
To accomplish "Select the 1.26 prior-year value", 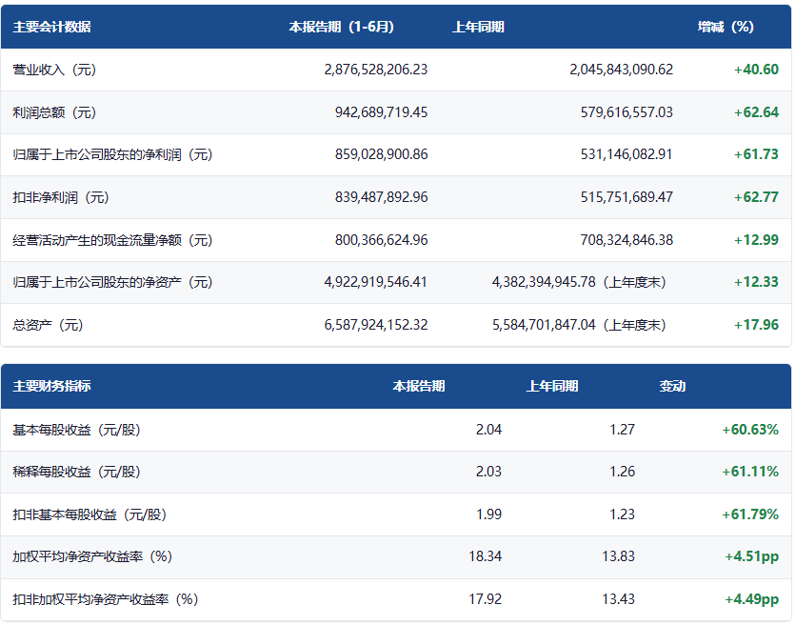I will click(x=622, y=472).
